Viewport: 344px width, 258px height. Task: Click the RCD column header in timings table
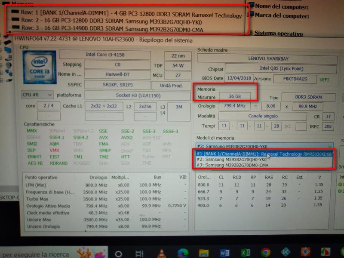click(x=237, y=177)
